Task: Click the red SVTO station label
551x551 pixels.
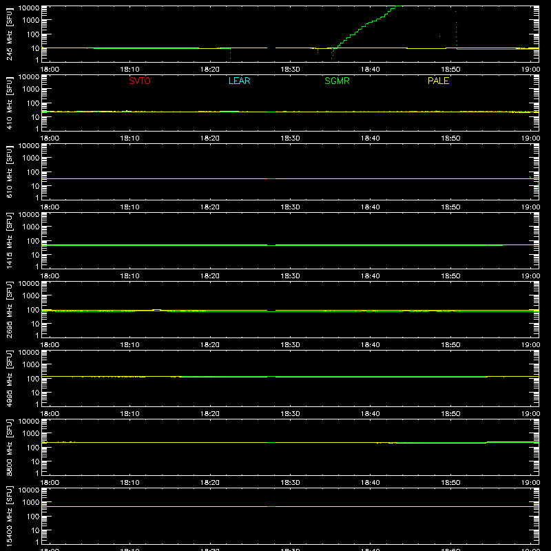Action: coord(140,81)
